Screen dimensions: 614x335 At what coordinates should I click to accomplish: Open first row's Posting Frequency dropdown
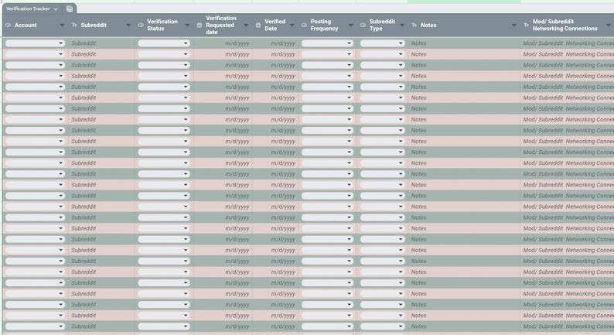coord(327,44)
